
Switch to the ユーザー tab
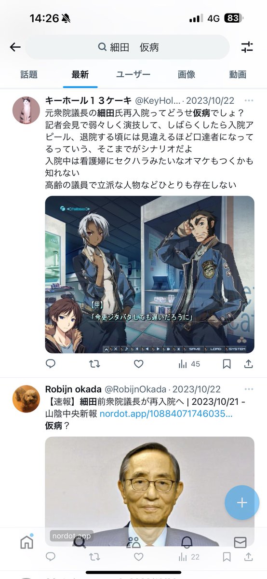[x=133, y=74]
